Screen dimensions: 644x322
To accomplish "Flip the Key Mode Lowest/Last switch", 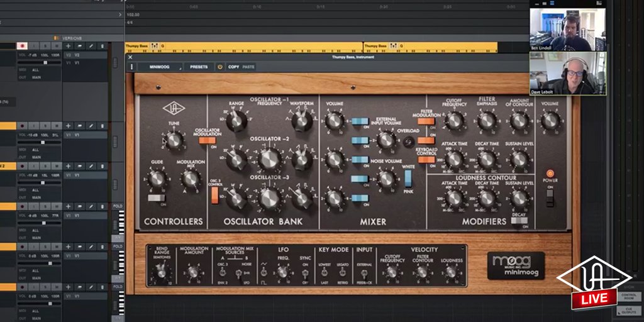I will point(325,272).
